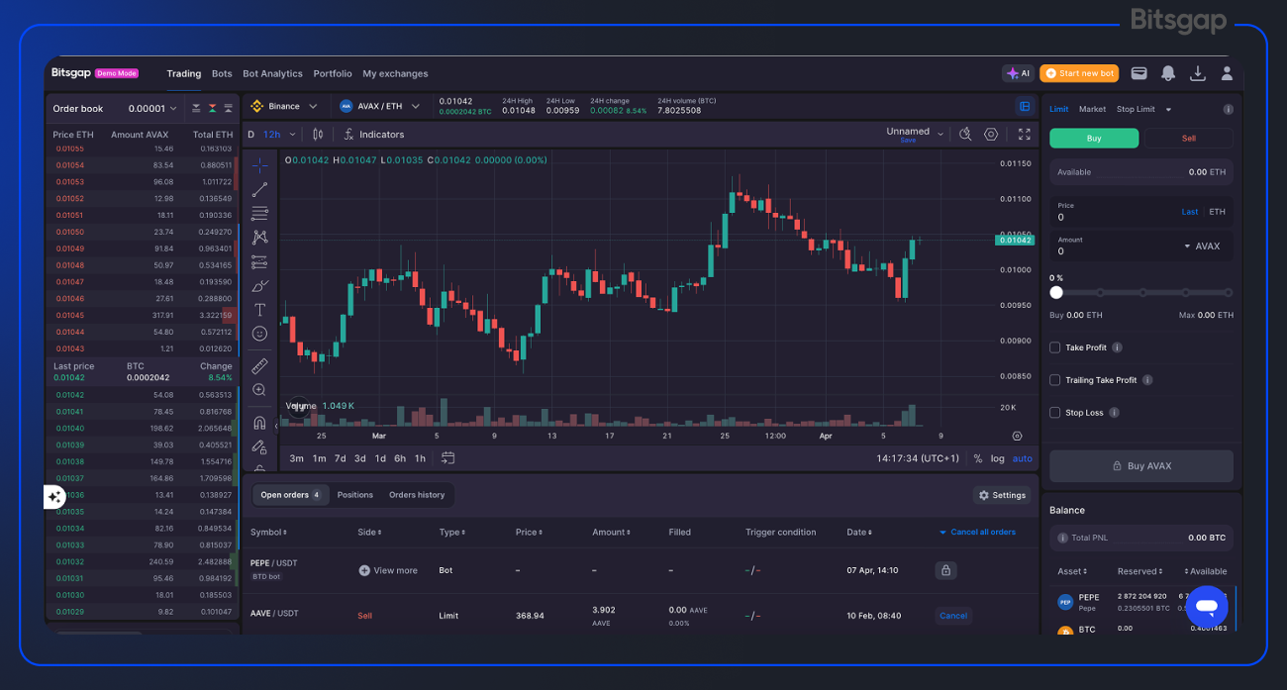1287x690 pixels.
Task: Show info for order type options
Action: pyautogui.click(x=1228, y=110)
